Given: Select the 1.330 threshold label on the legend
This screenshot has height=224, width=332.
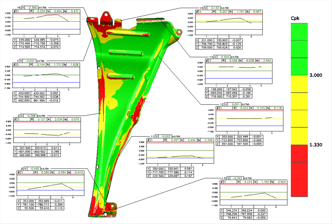Looking at the screenshot, I should click(316, 145).
